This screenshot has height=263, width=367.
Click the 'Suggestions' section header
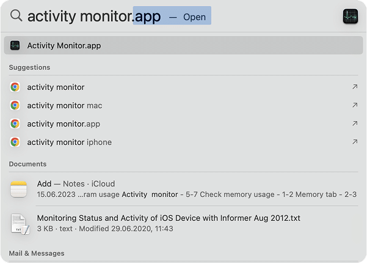click(29, 67)
